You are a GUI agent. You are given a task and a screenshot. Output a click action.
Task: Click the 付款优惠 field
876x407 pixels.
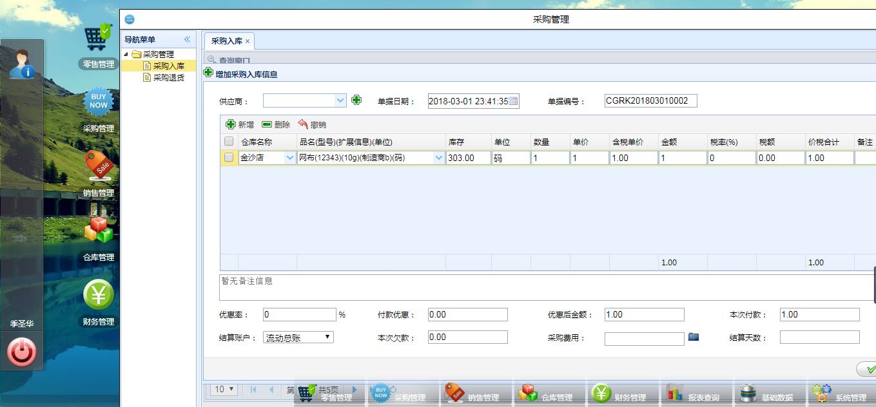(467, 314)
